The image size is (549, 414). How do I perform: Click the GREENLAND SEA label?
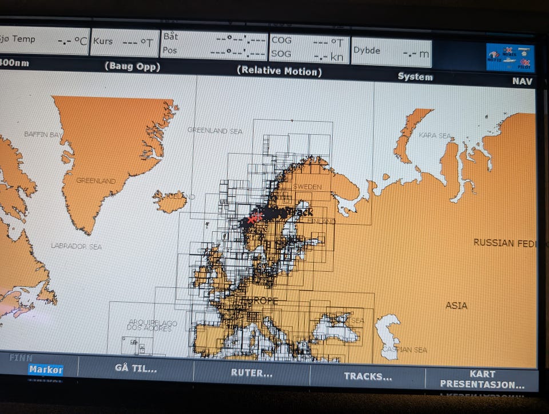tap(215, 131)
